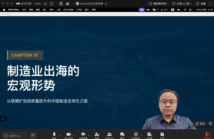The width and height of the screenshot is (214, 139).
Task: Type in the 说点什么 message field
Action: pos(16,136)
